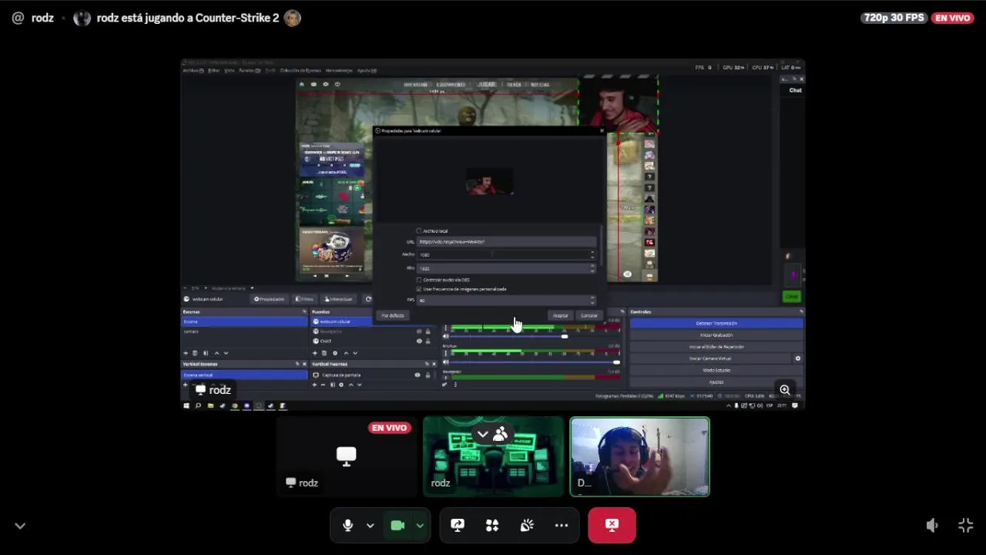This screenshot has height=555, width=986.
Task: Check Controlar audio vía OBS checkbox
Action: pyautogui.click(x=419, y=280)
